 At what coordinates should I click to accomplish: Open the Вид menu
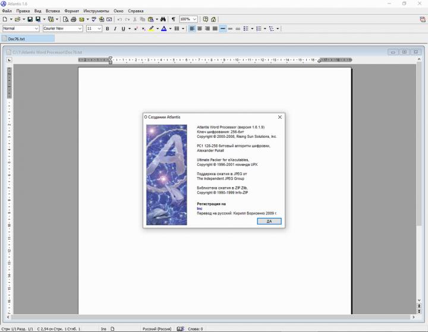(37, 11)
